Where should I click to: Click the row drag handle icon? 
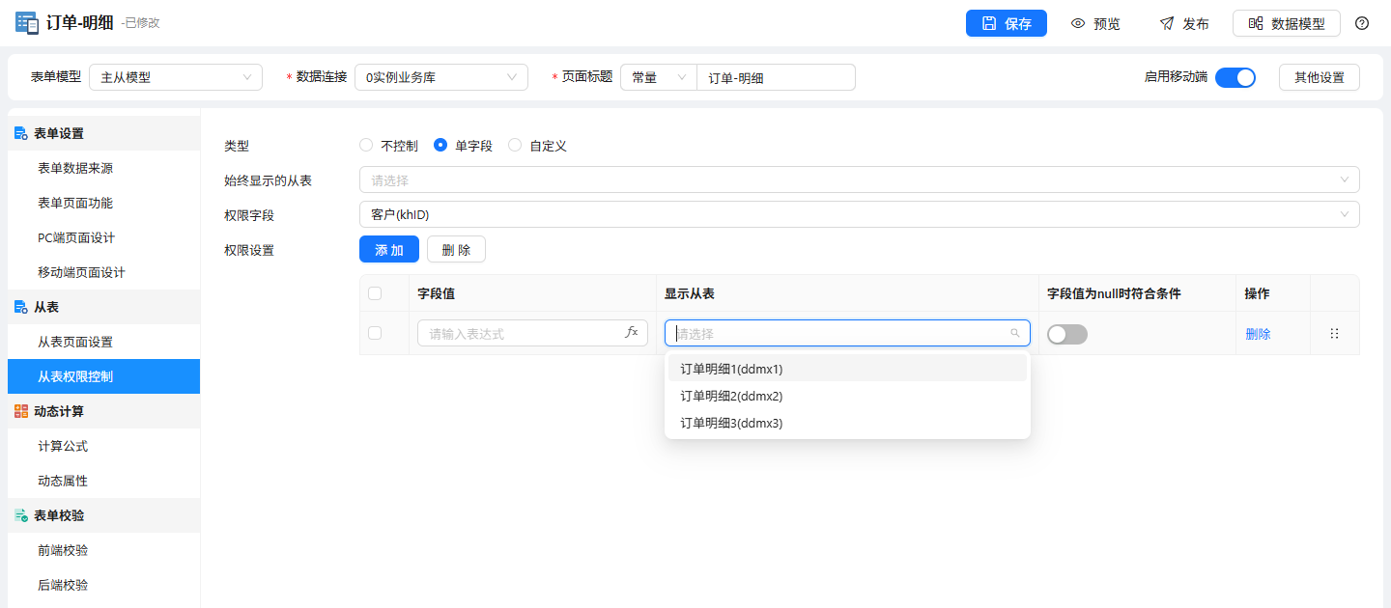(x=1334, y=333)
